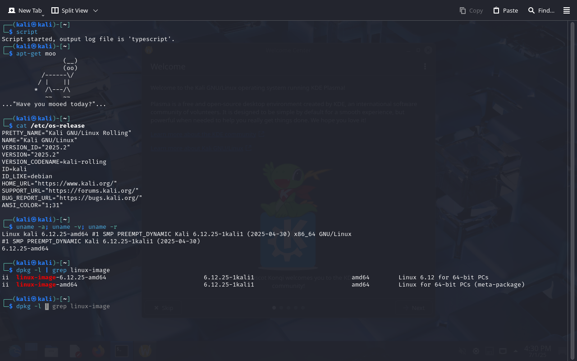Viewport: 577px width, 361px height.
Task: Open the Kali application launcher in taskbar
Action: pos(14,351)
